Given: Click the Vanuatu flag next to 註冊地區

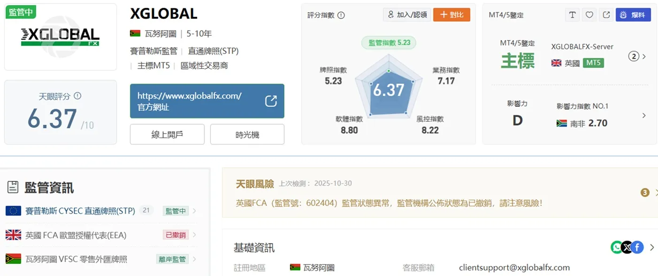Looking at the screenshot, I should 295,268.
